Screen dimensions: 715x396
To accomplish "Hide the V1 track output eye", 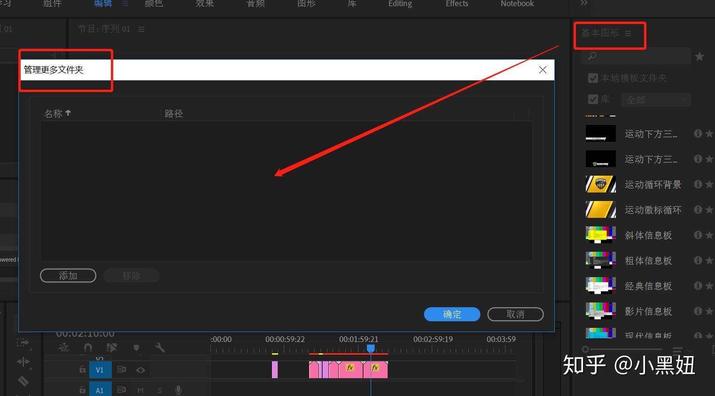I will click(140, 370).
